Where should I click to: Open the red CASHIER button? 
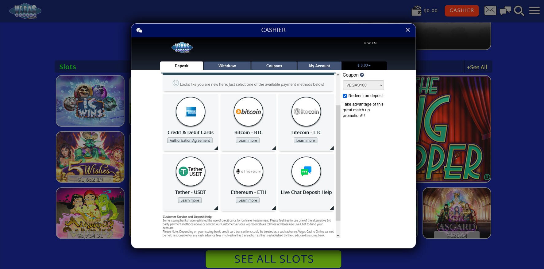pyautogui.click(x=461, y=10)
